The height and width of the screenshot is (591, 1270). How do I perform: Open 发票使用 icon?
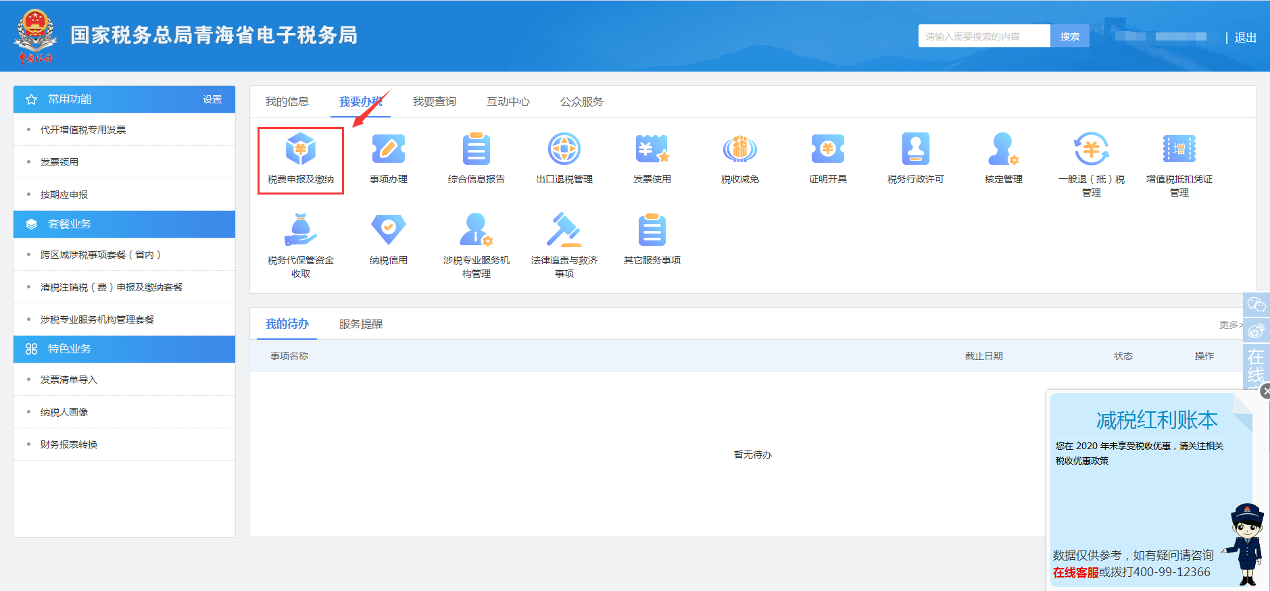click(x=652, y=149)
